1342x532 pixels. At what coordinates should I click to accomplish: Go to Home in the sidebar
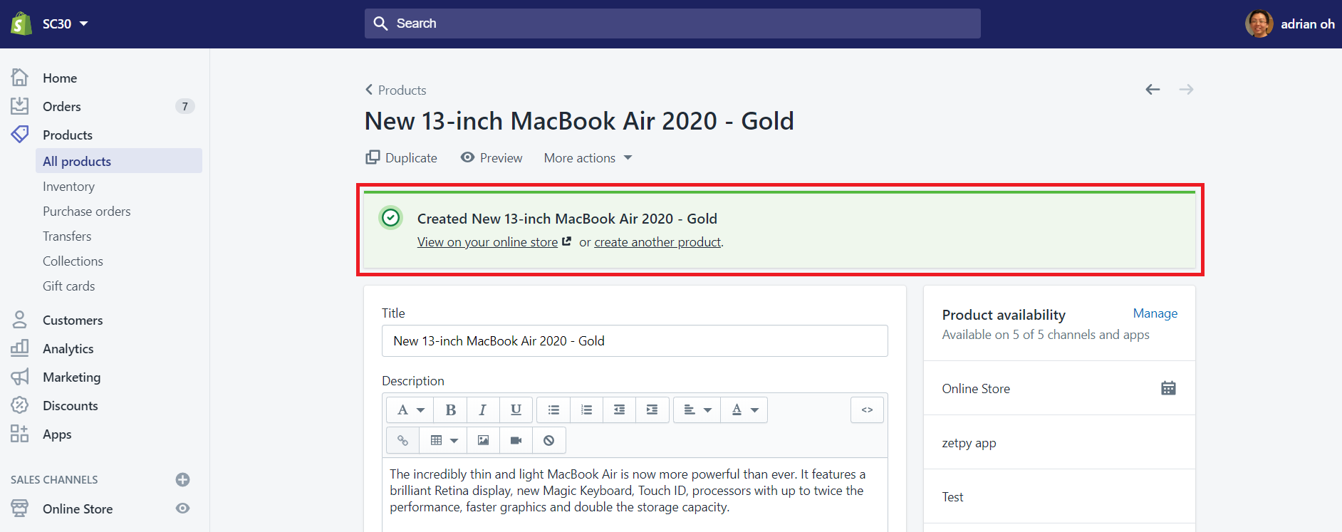[x=60, y=78]
